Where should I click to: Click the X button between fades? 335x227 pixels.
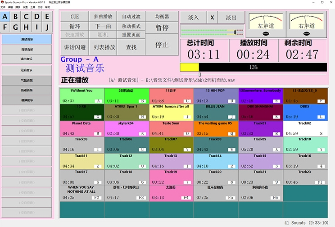click(x=212, y=17)
